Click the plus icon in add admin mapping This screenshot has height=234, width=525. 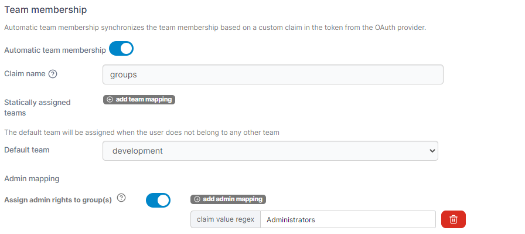pos(197,199)
